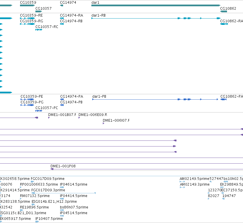Open EST EK302658.5prime
243x223 pixels.
coord(15,179)
